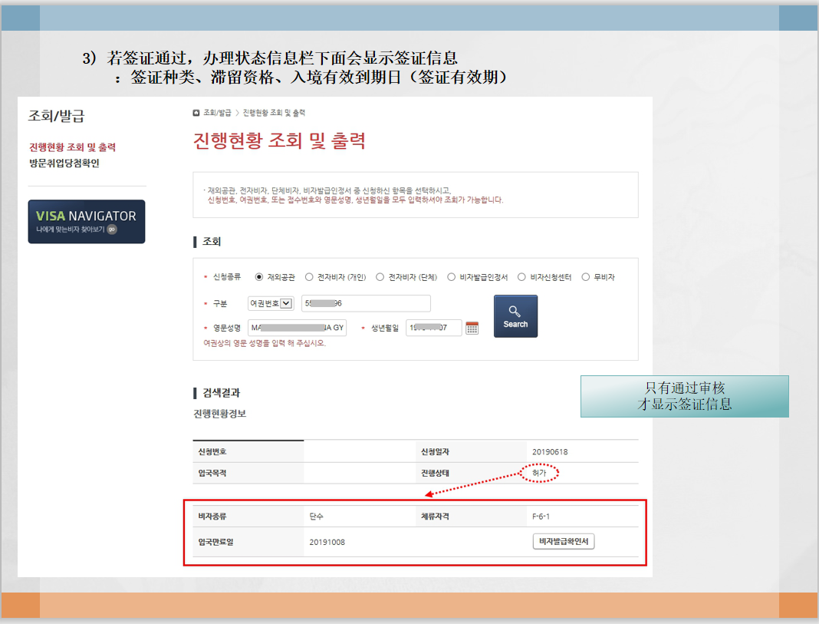
Task: Click 조회/발급 breadcrumb link
Action: point(217,113)
